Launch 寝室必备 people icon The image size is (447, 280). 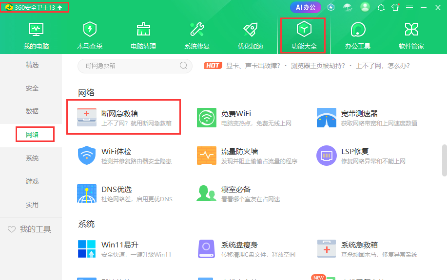pyautogui.click(x=206, y=193)
